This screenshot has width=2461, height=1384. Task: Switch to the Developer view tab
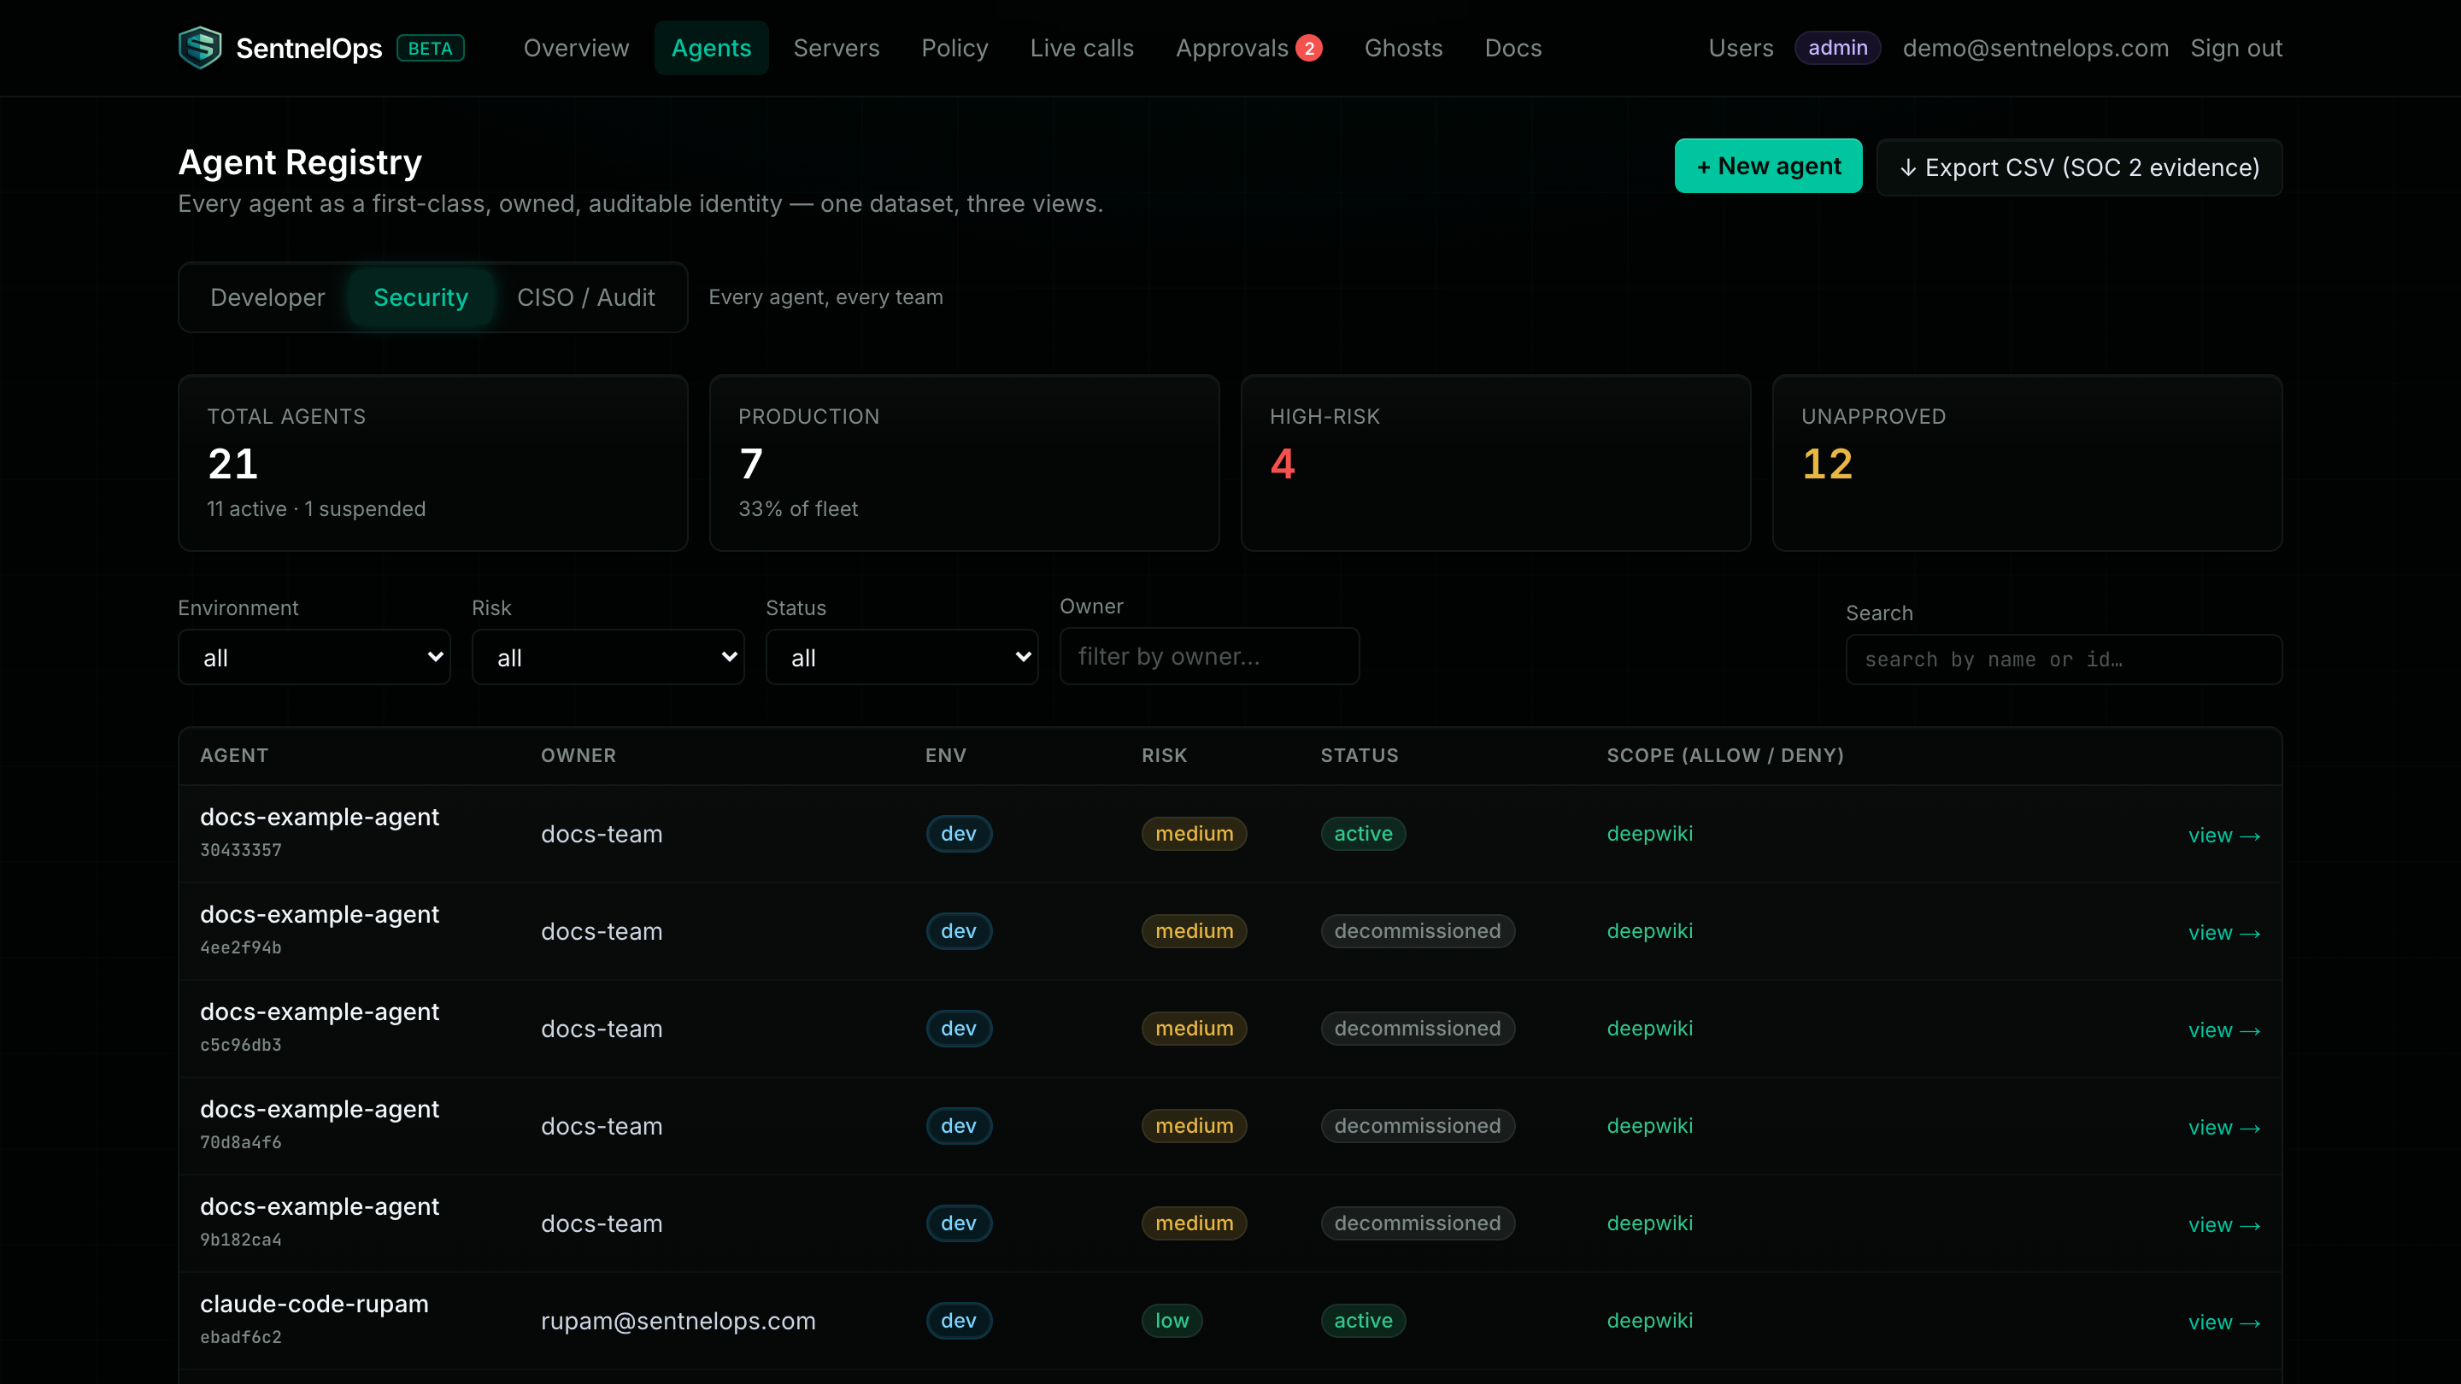[267, 297]
